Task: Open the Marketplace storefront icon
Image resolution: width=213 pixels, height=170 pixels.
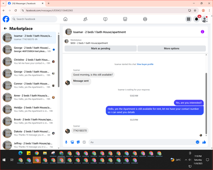Action: pyautogui.click(x=125, y=19)
